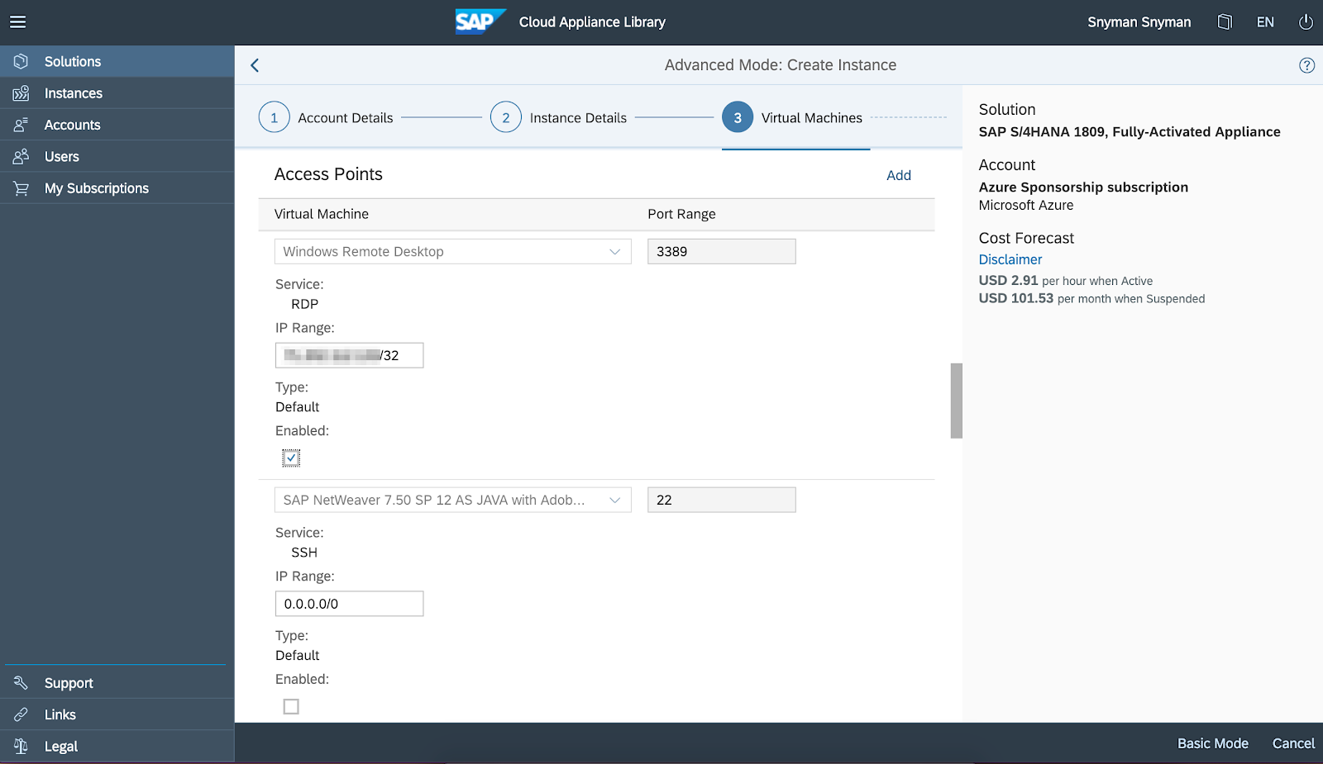The image size is (1323, 764).
Task: Click the Microsoft Azure provider text
Action: (x=1026, y=205)
